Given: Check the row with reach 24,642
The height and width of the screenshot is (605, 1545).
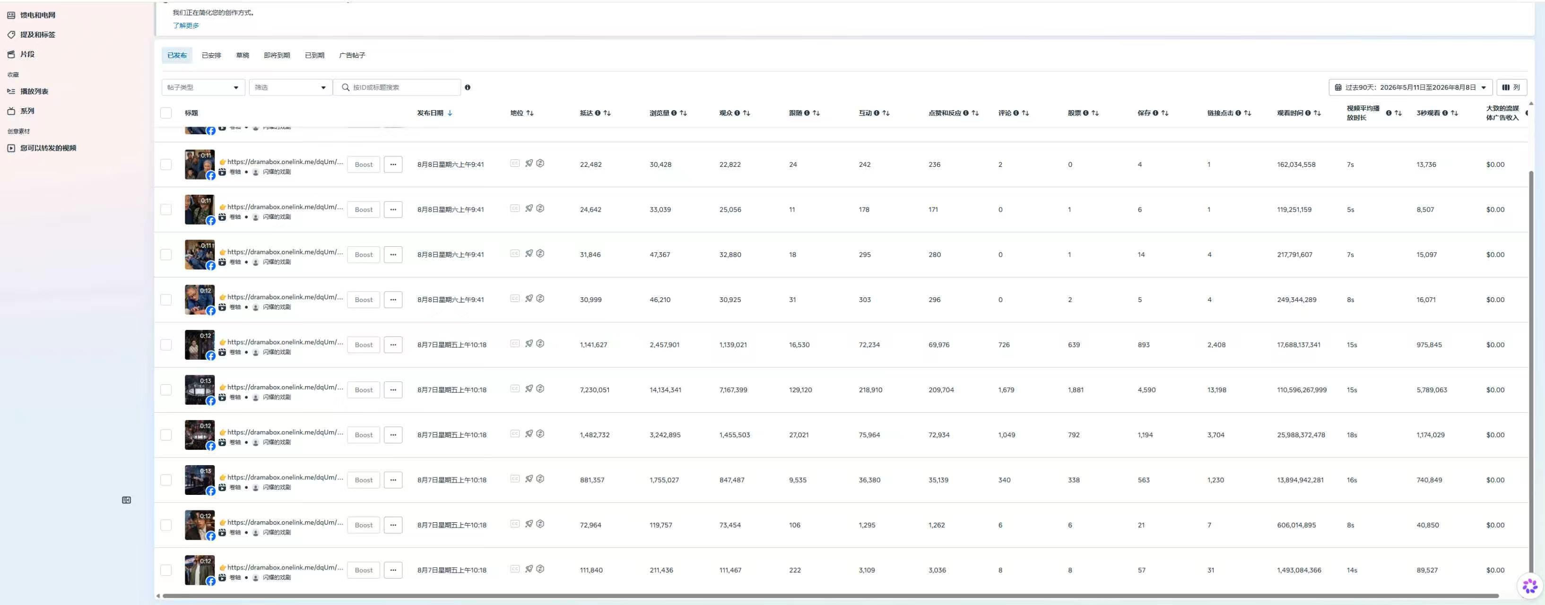Looking at the screenshot, I should point(166,209).
